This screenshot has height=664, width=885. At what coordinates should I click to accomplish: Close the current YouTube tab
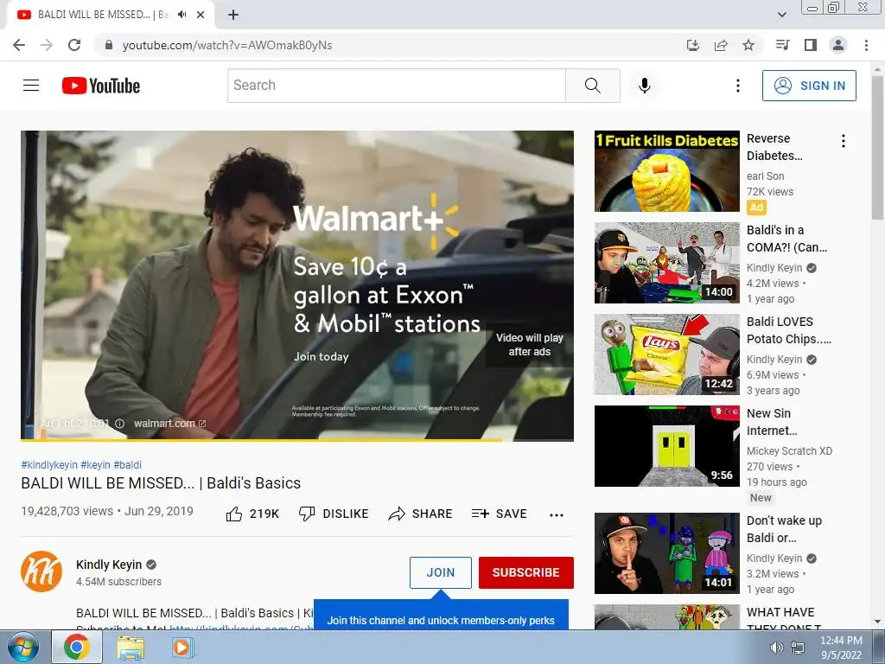click(x=201, y=15)
